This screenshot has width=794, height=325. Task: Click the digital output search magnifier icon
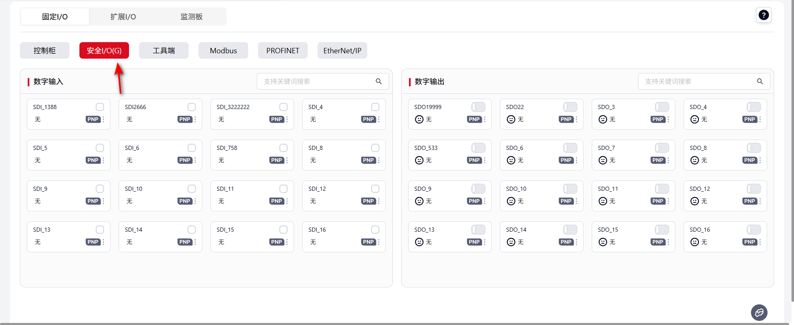point(760,81)
